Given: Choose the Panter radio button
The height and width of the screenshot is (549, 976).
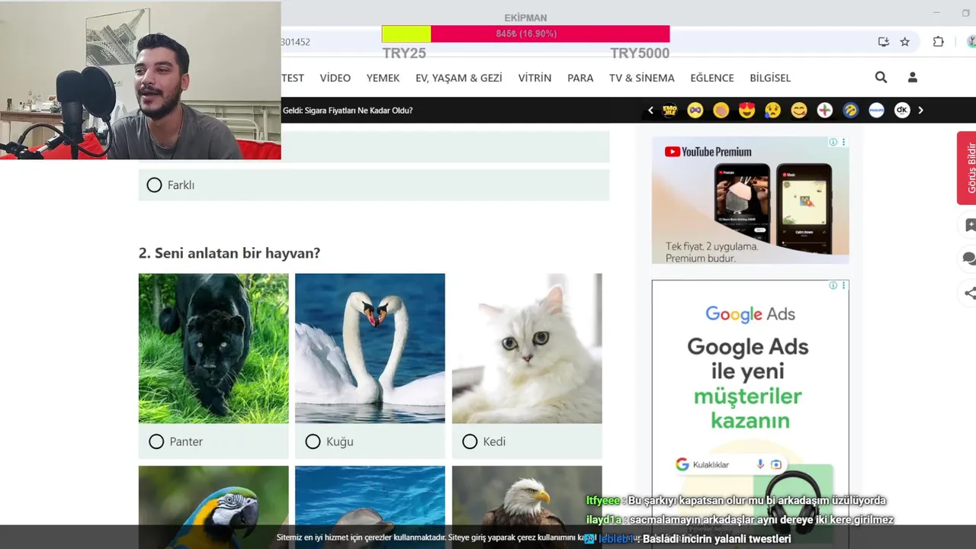Looking at the screenshot, I should point(156,441).
